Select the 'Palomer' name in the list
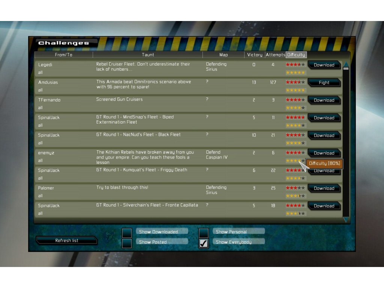 [46, 188]
